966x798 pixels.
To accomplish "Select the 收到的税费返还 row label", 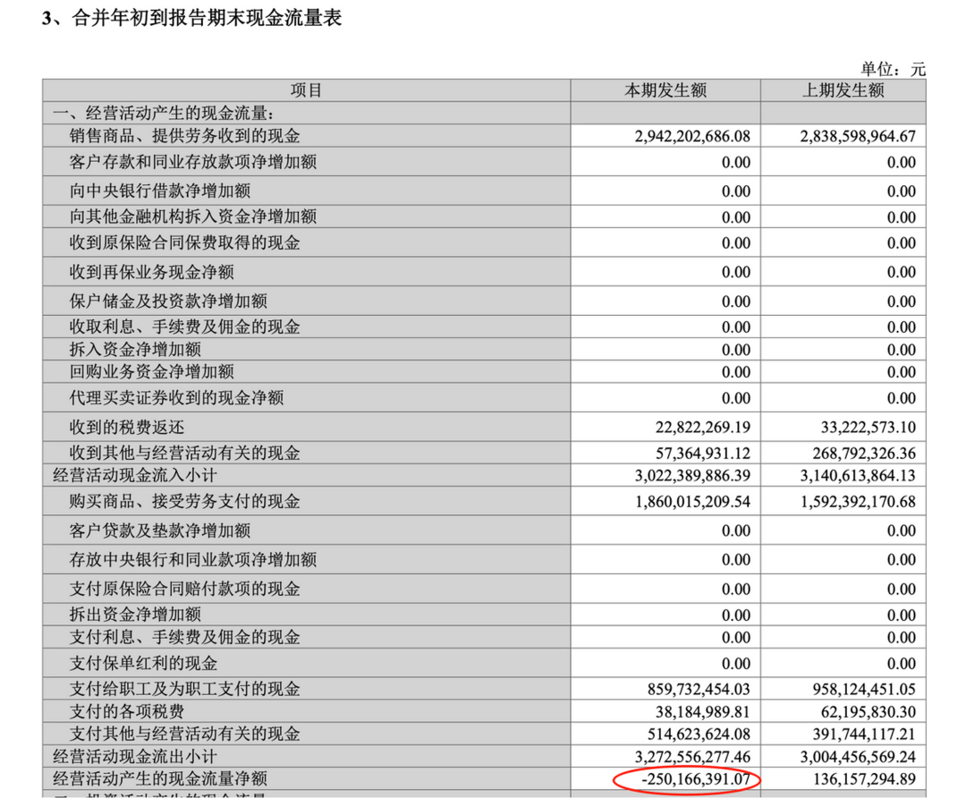I will pyautogui.click(x=127, y=428).
